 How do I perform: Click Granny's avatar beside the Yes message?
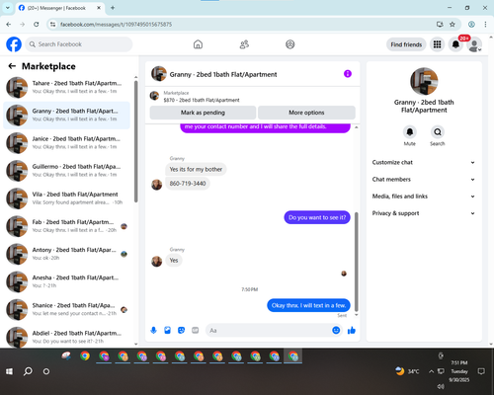pyautogui.click(x=156, y=262)
